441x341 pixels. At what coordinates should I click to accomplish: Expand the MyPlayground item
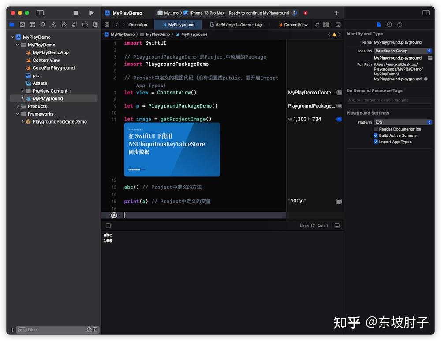22,98
